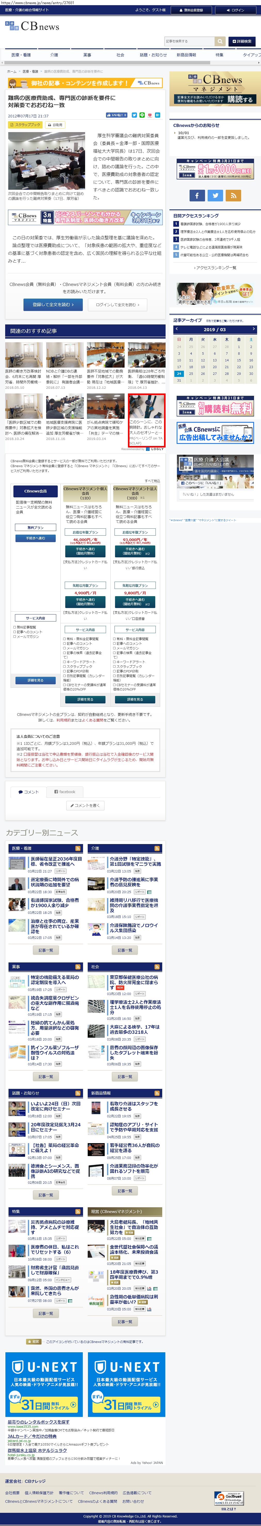Open the 医療・看護 navigation tab
Screen dimensions: 261x1526
21,55
